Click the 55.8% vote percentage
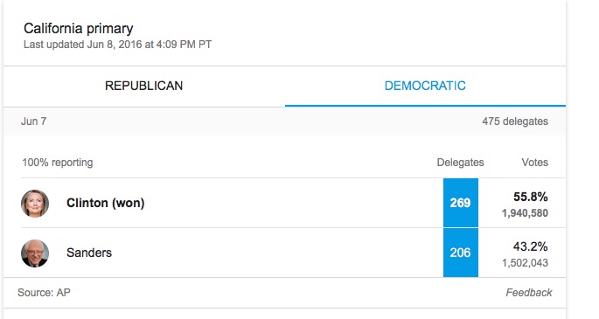 (x=531, y=197)
